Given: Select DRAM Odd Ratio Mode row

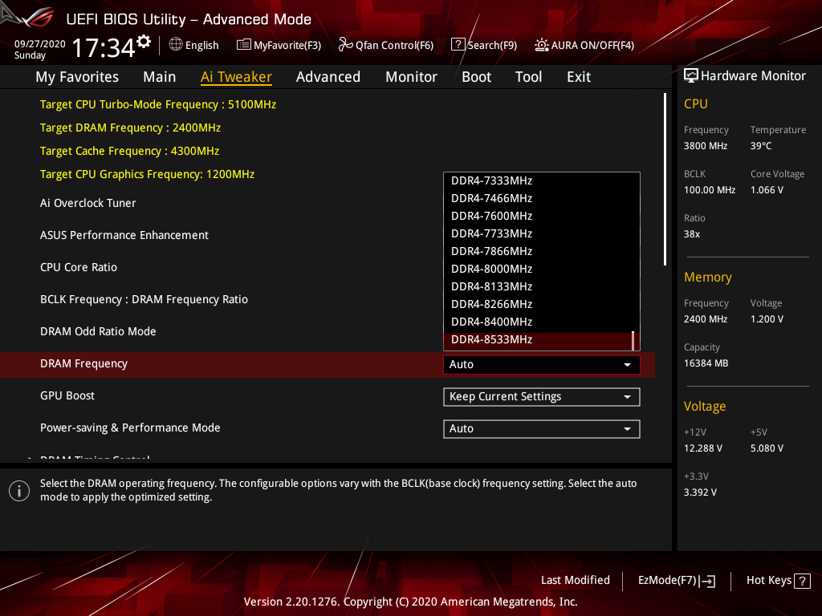Looking at the screenshot, I should tap(98, 331).
